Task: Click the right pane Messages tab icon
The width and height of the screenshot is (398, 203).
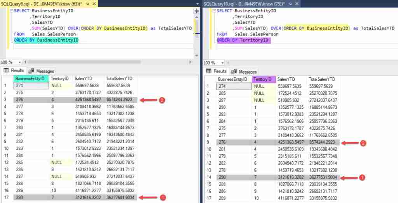Action: tap(234, 72)
